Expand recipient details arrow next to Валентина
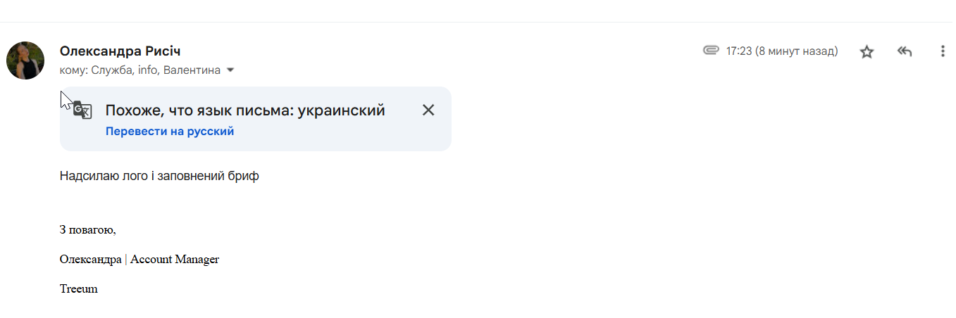The image size is (956, 318). pos(230,70)
